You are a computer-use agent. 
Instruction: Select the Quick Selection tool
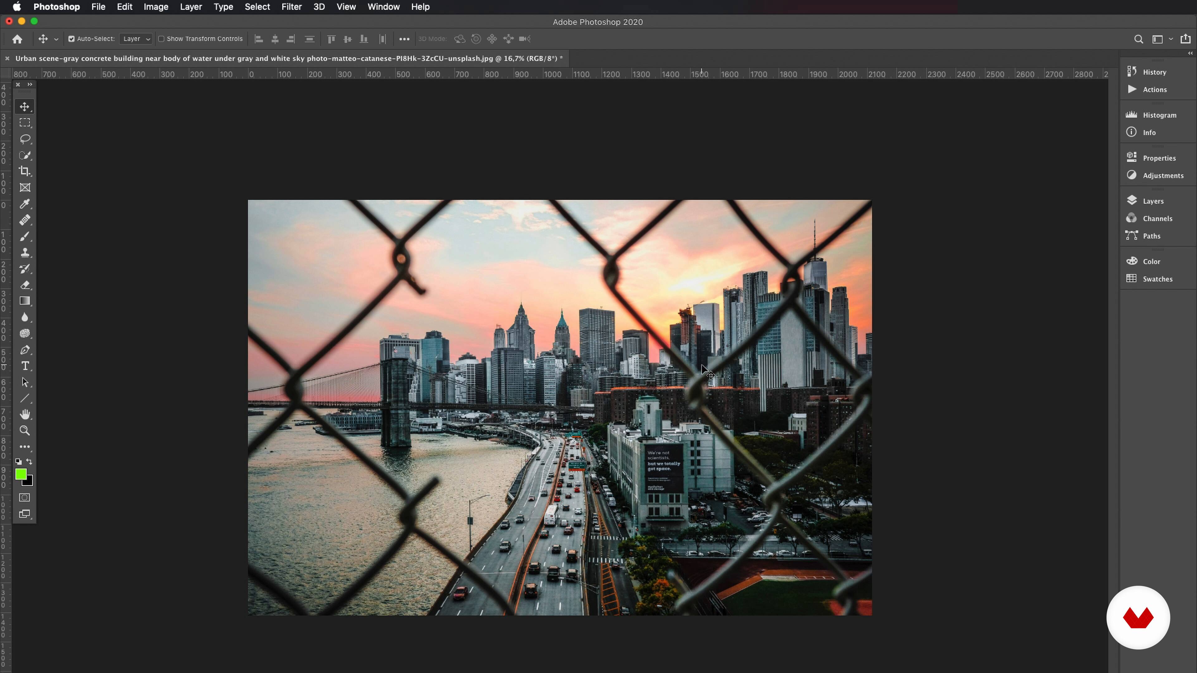coord(25,155)
